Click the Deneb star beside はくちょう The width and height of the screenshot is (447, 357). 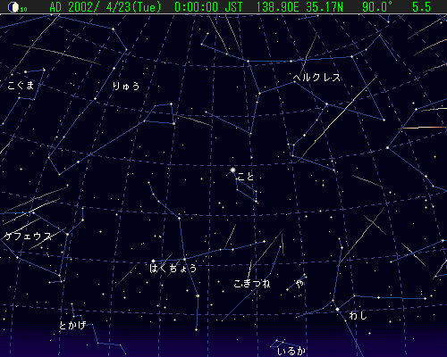pos(153,262)
